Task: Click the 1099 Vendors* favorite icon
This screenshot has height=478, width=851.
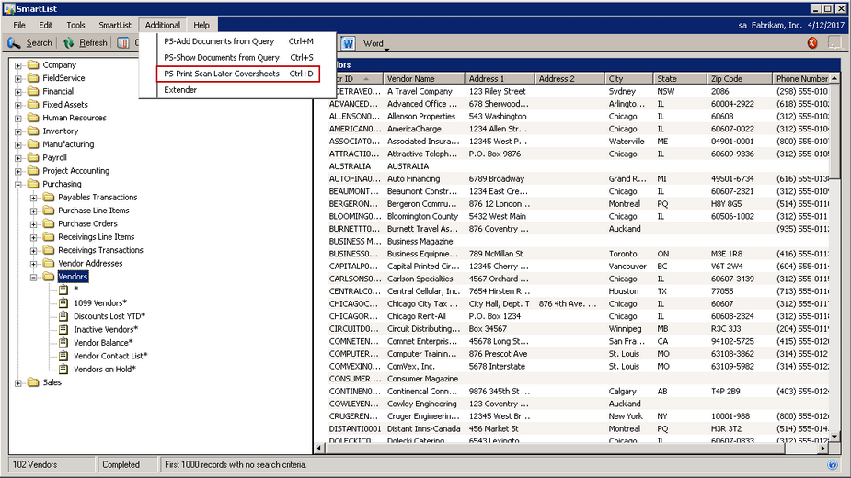Action: pos(63,302)
